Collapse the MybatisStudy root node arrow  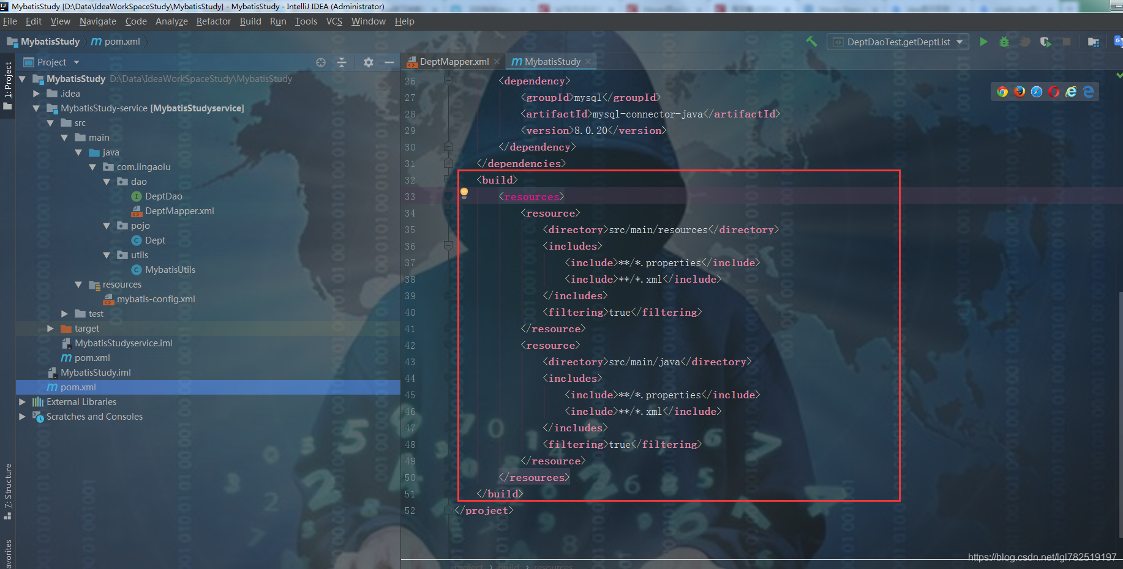tap(23, 79)
